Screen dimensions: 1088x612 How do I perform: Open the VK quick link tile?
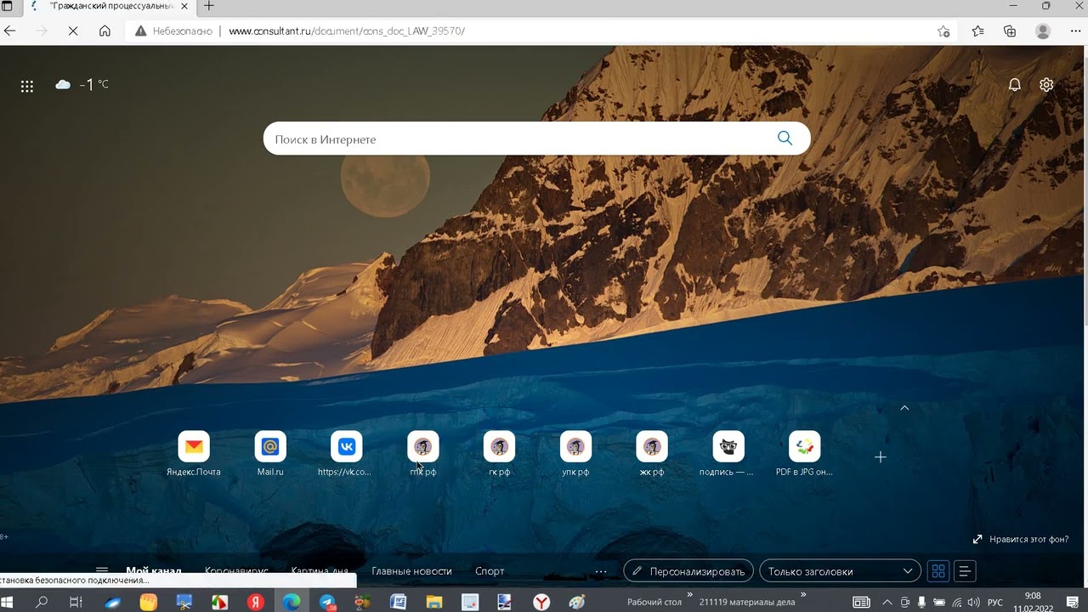pyautogui.click(x=346, y=454)
